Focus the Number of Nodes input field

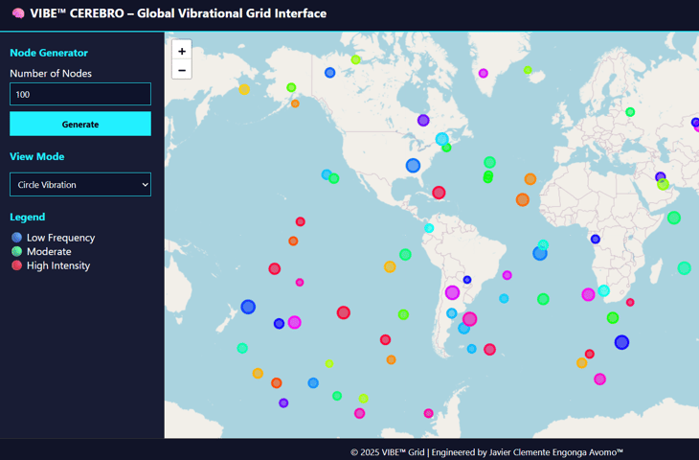80,94
